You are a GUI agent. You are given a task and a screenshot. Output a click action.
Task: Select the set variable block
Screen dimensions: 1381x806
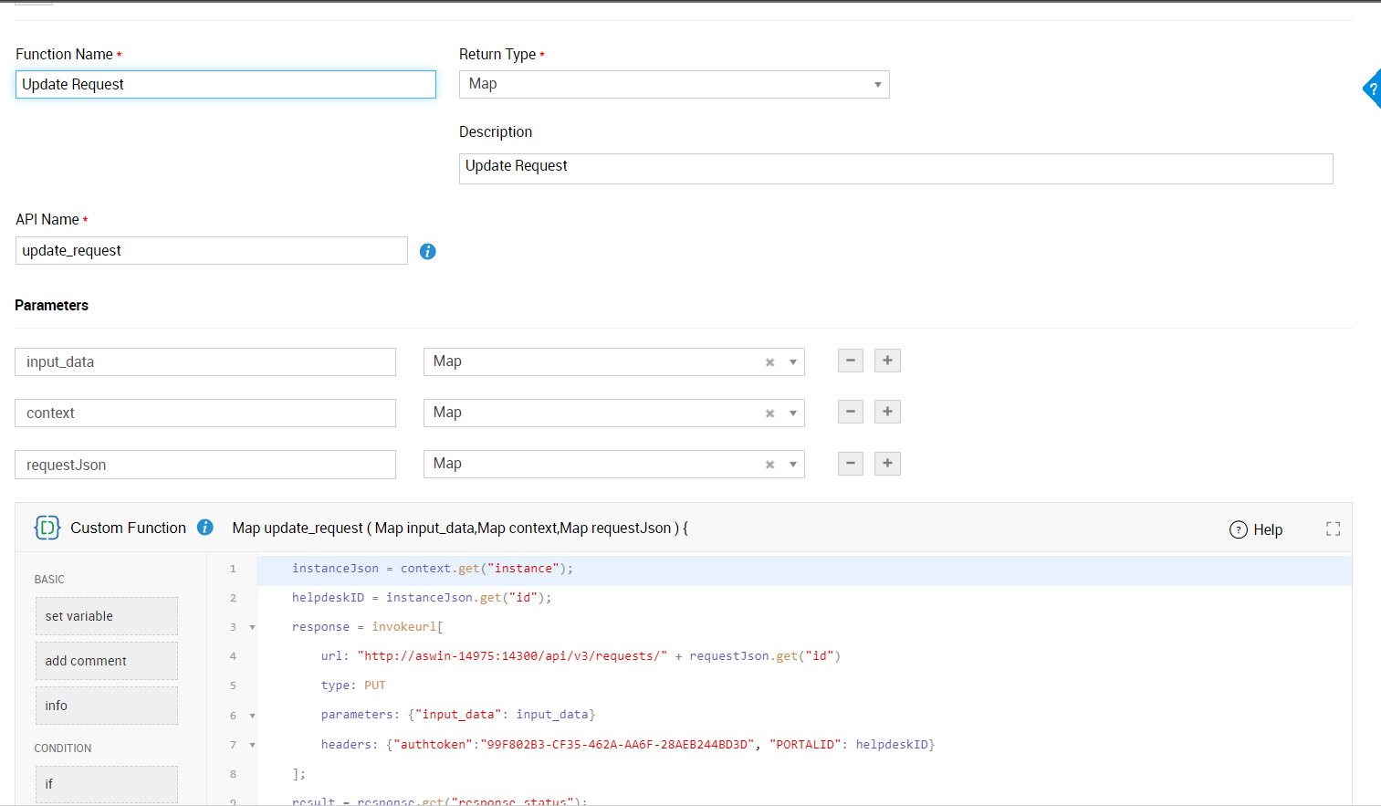tap(106, 616)
